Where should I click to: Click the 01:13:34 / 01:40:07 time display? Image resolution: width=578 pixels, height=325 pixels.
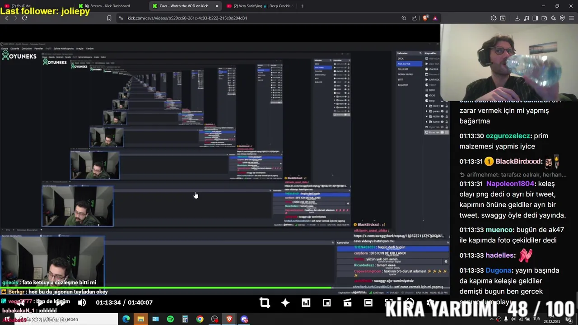pyautogui.click(x=124, y=302)
